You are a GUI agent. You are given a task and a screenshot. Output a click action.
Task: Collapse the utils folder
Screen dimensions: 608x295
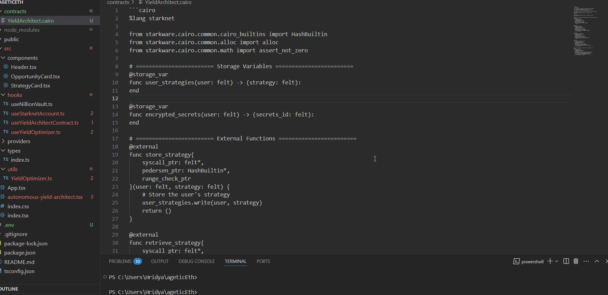pyautogui.click(x=12, y=169)
